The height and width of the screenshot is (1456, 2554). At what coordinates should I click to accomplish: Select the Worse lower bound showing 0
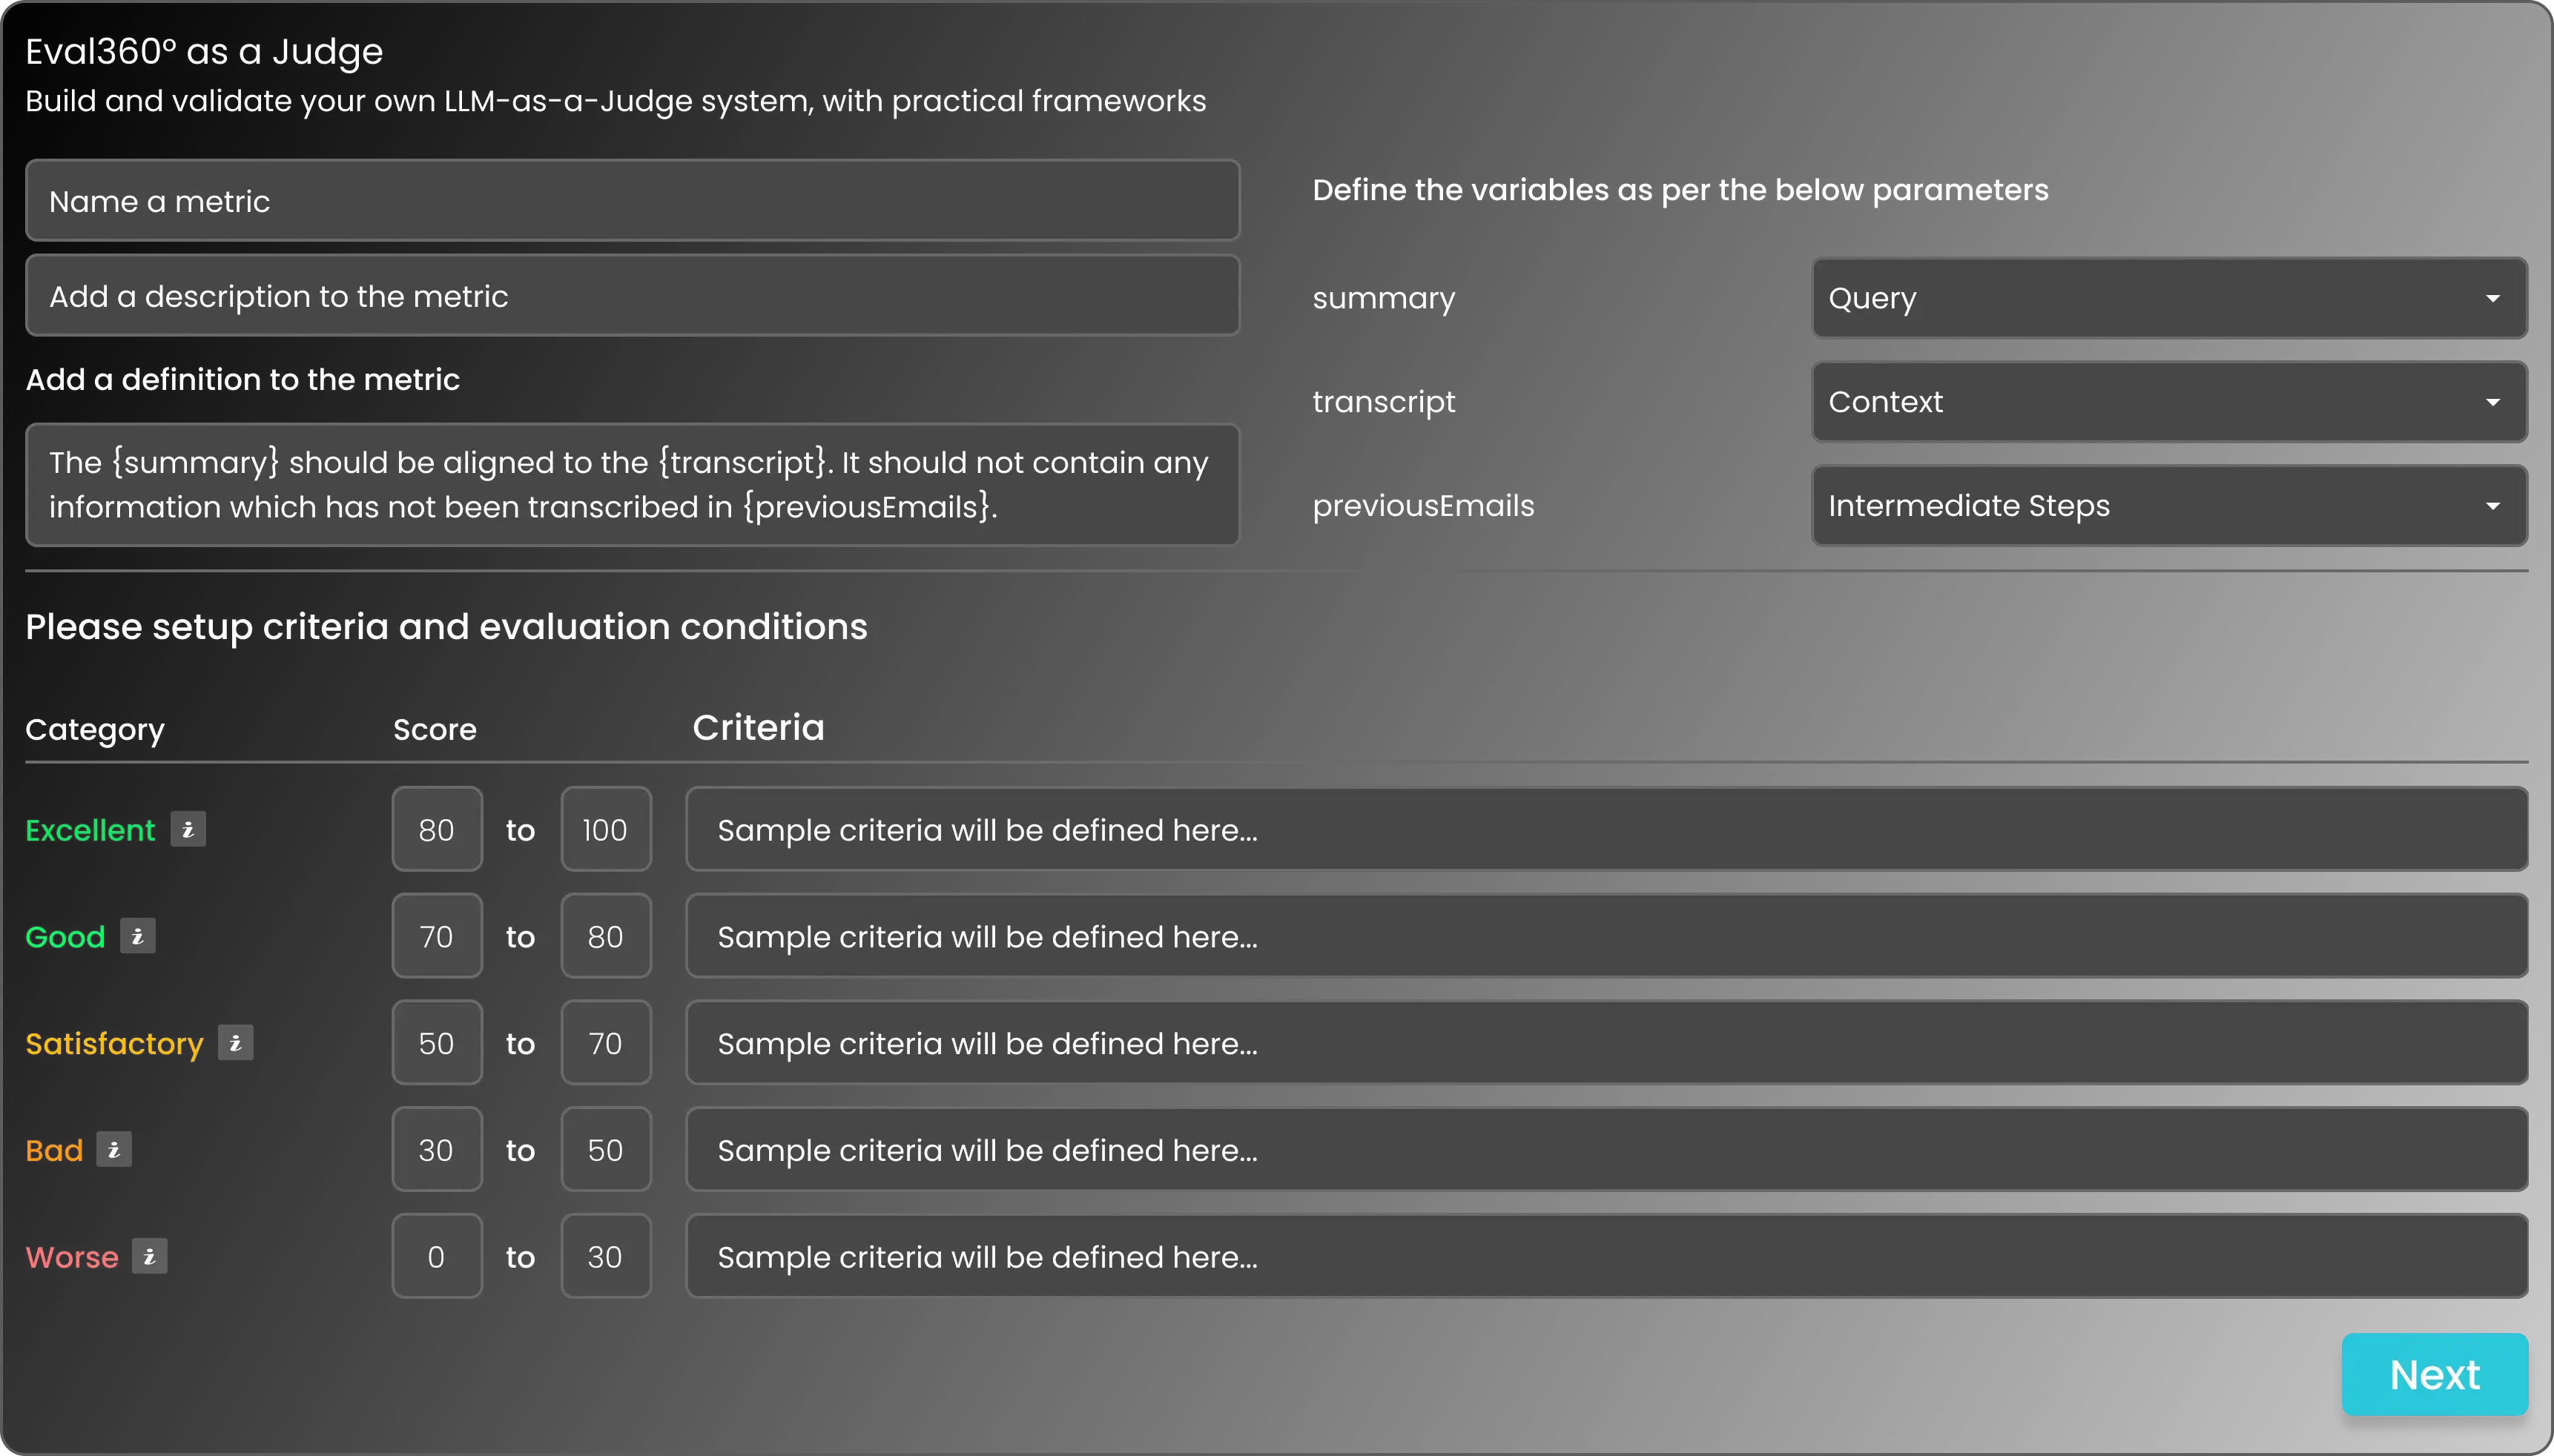click(436, 1256)
